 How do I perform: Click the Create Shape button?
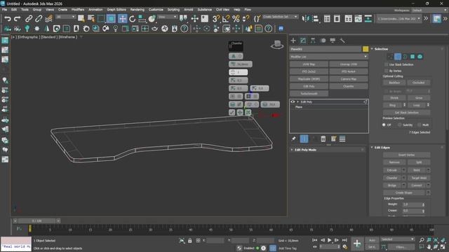[404, 193]
